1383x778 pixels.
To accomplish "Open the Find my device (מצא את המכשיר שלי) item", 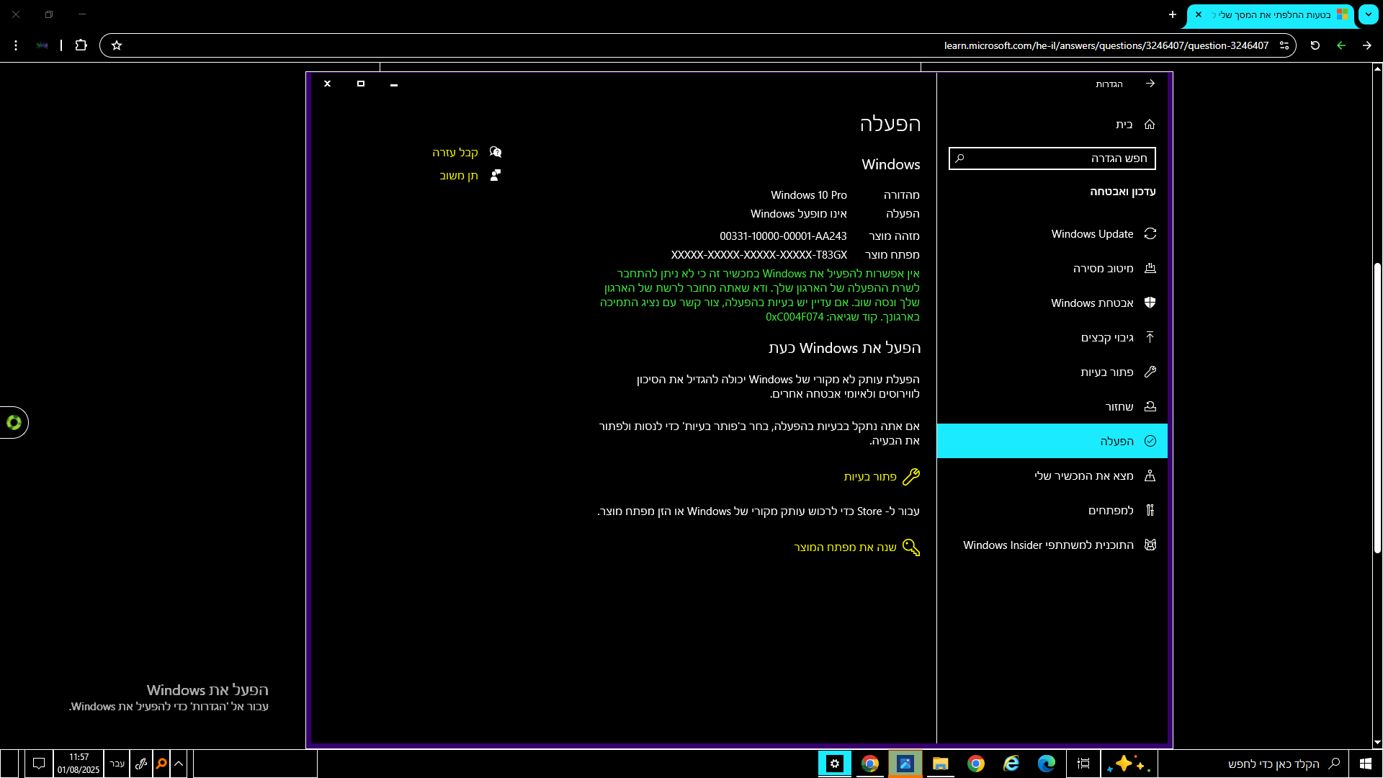I will (1084, 476).
